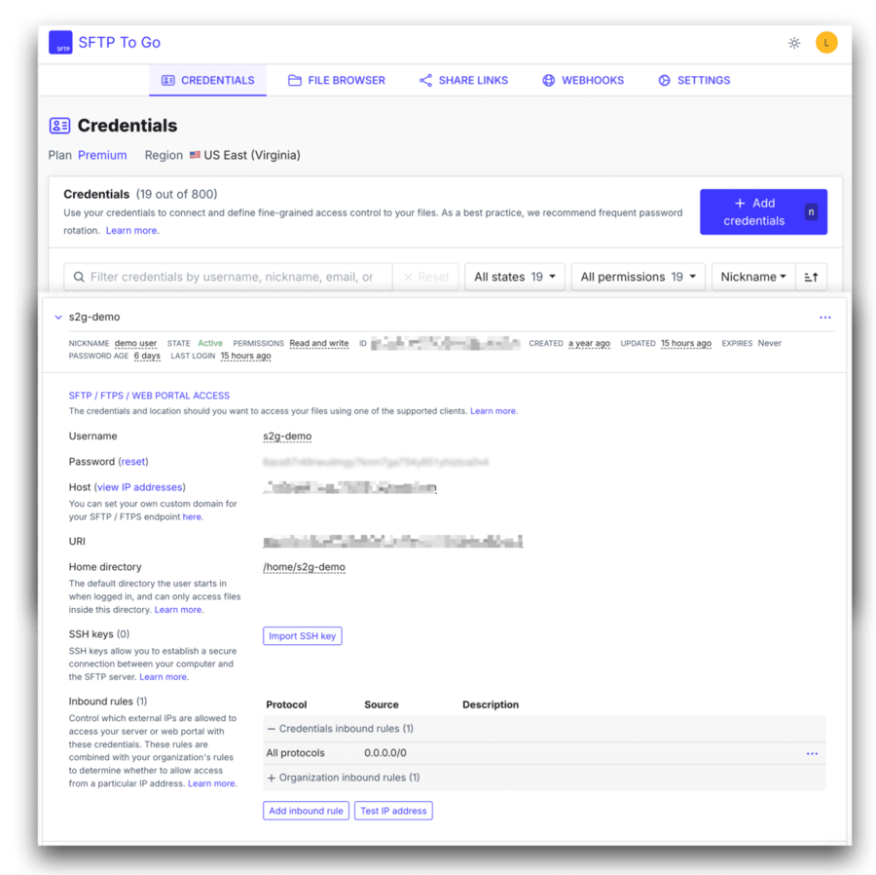Click the Webhooks globe icon
The image size is (876, 875).
[x=547, y=80]
